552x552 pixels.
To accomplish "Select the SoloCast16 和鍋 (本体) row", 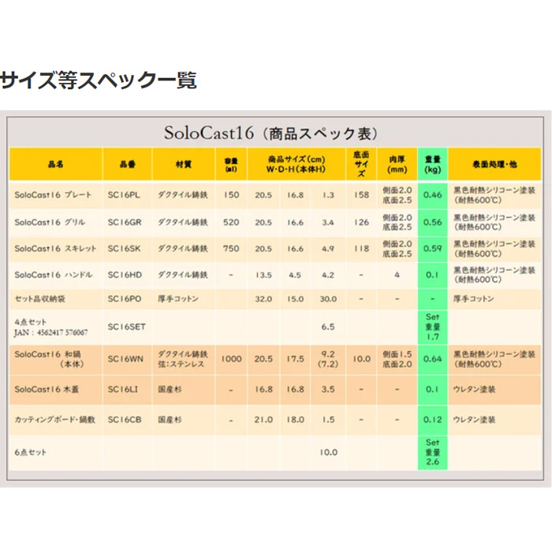I will point(275,359).
